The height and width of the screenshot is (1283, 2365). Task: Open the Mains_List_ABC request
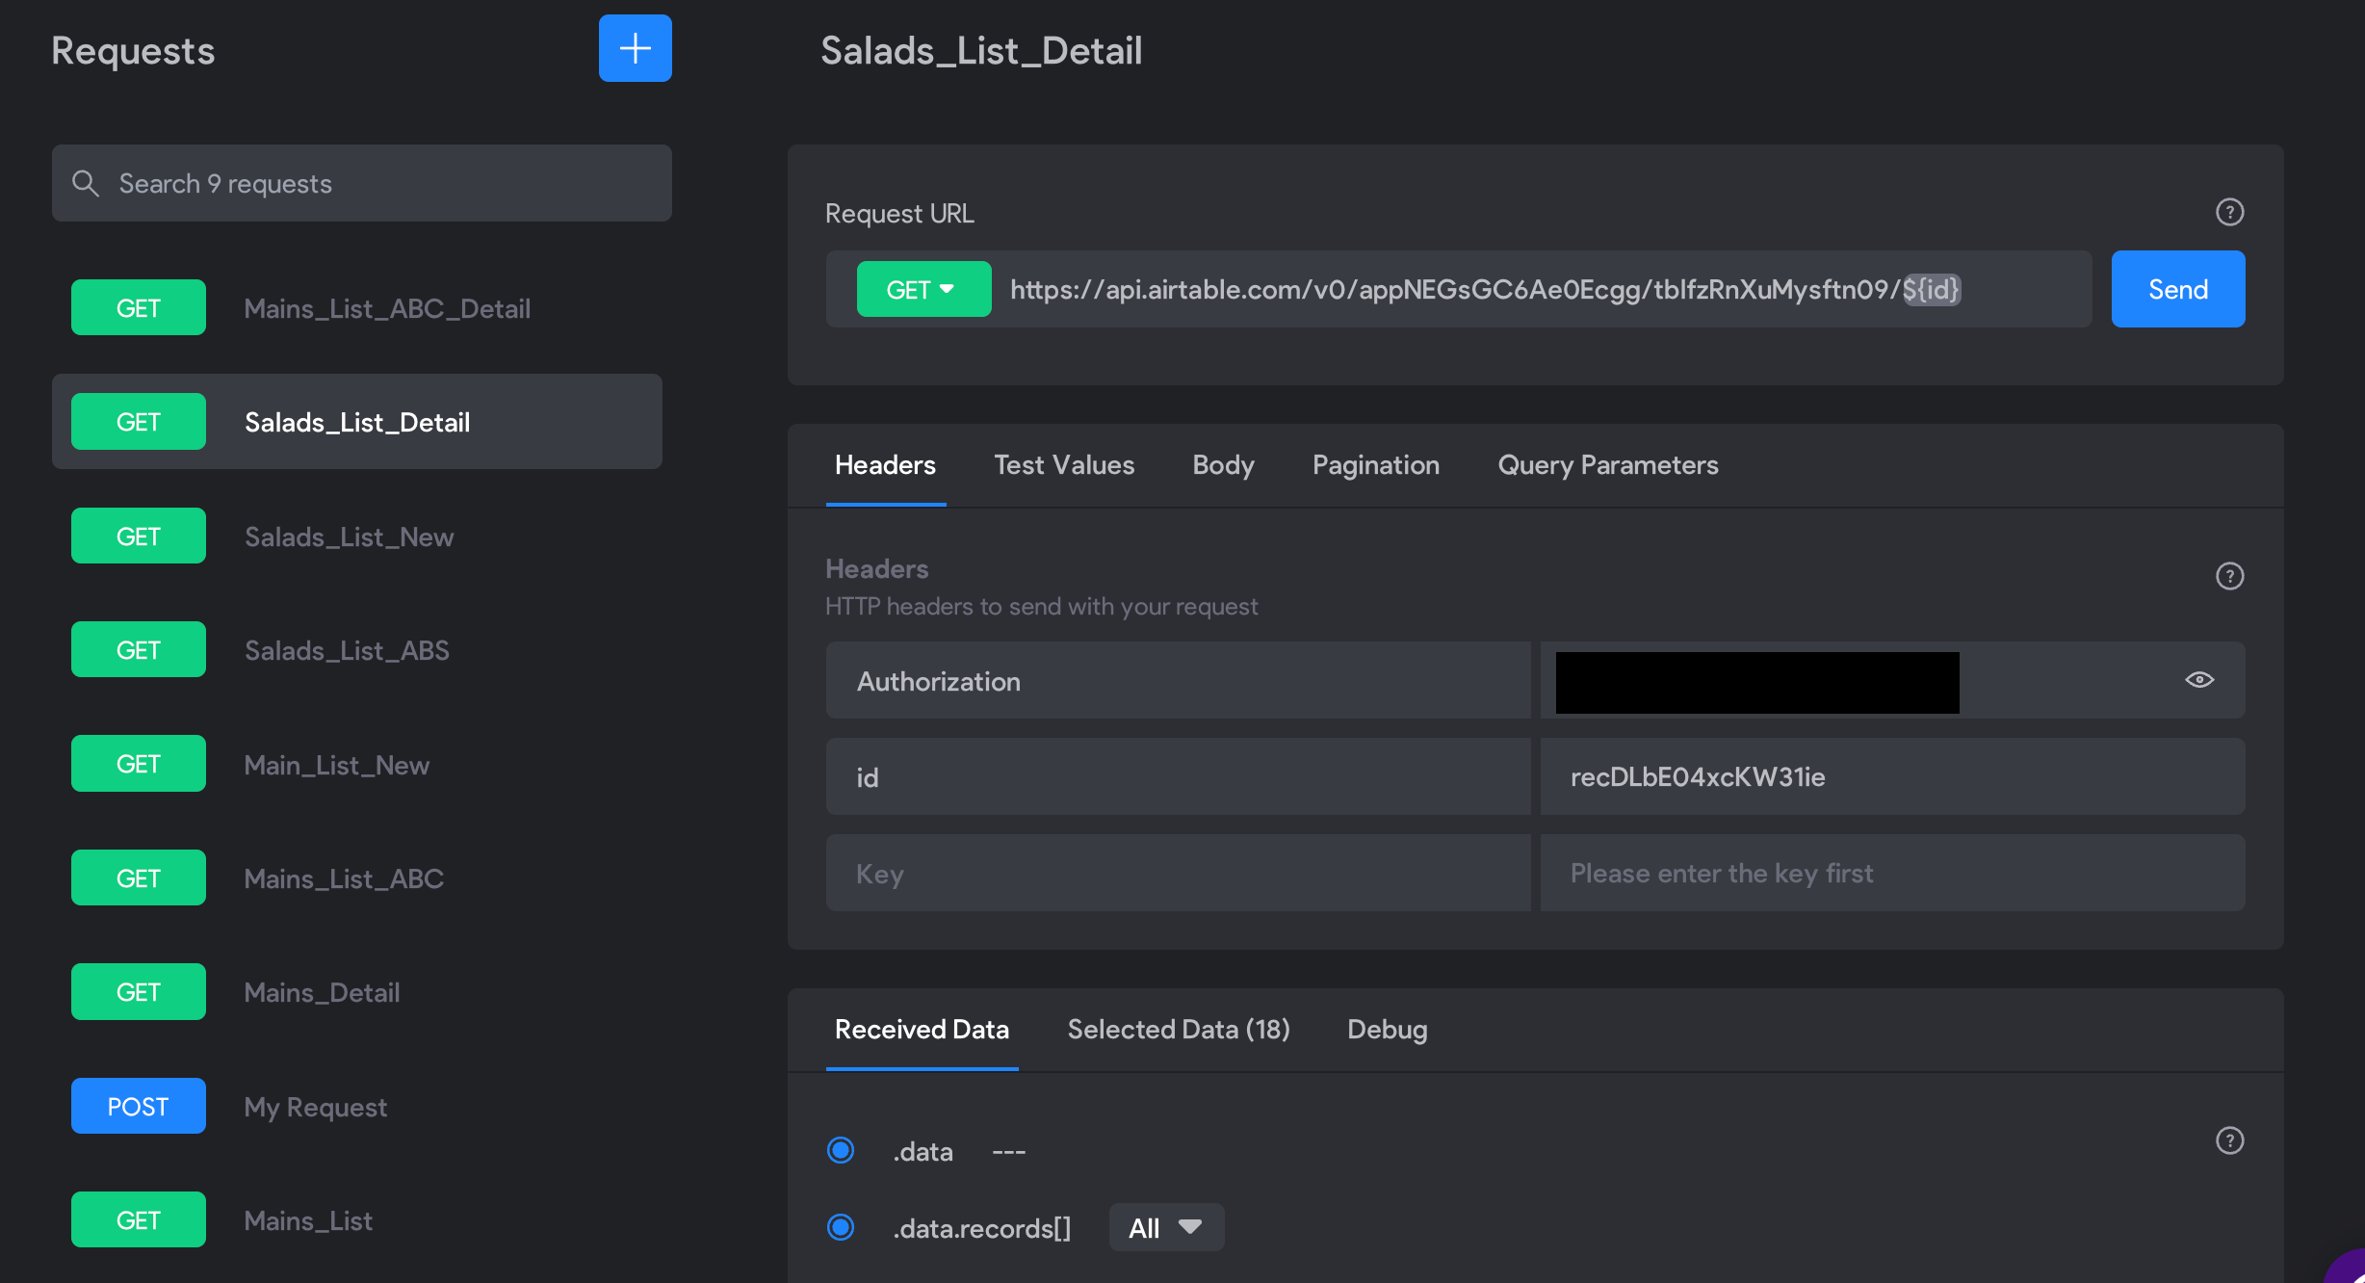click(x=357, y=878)
